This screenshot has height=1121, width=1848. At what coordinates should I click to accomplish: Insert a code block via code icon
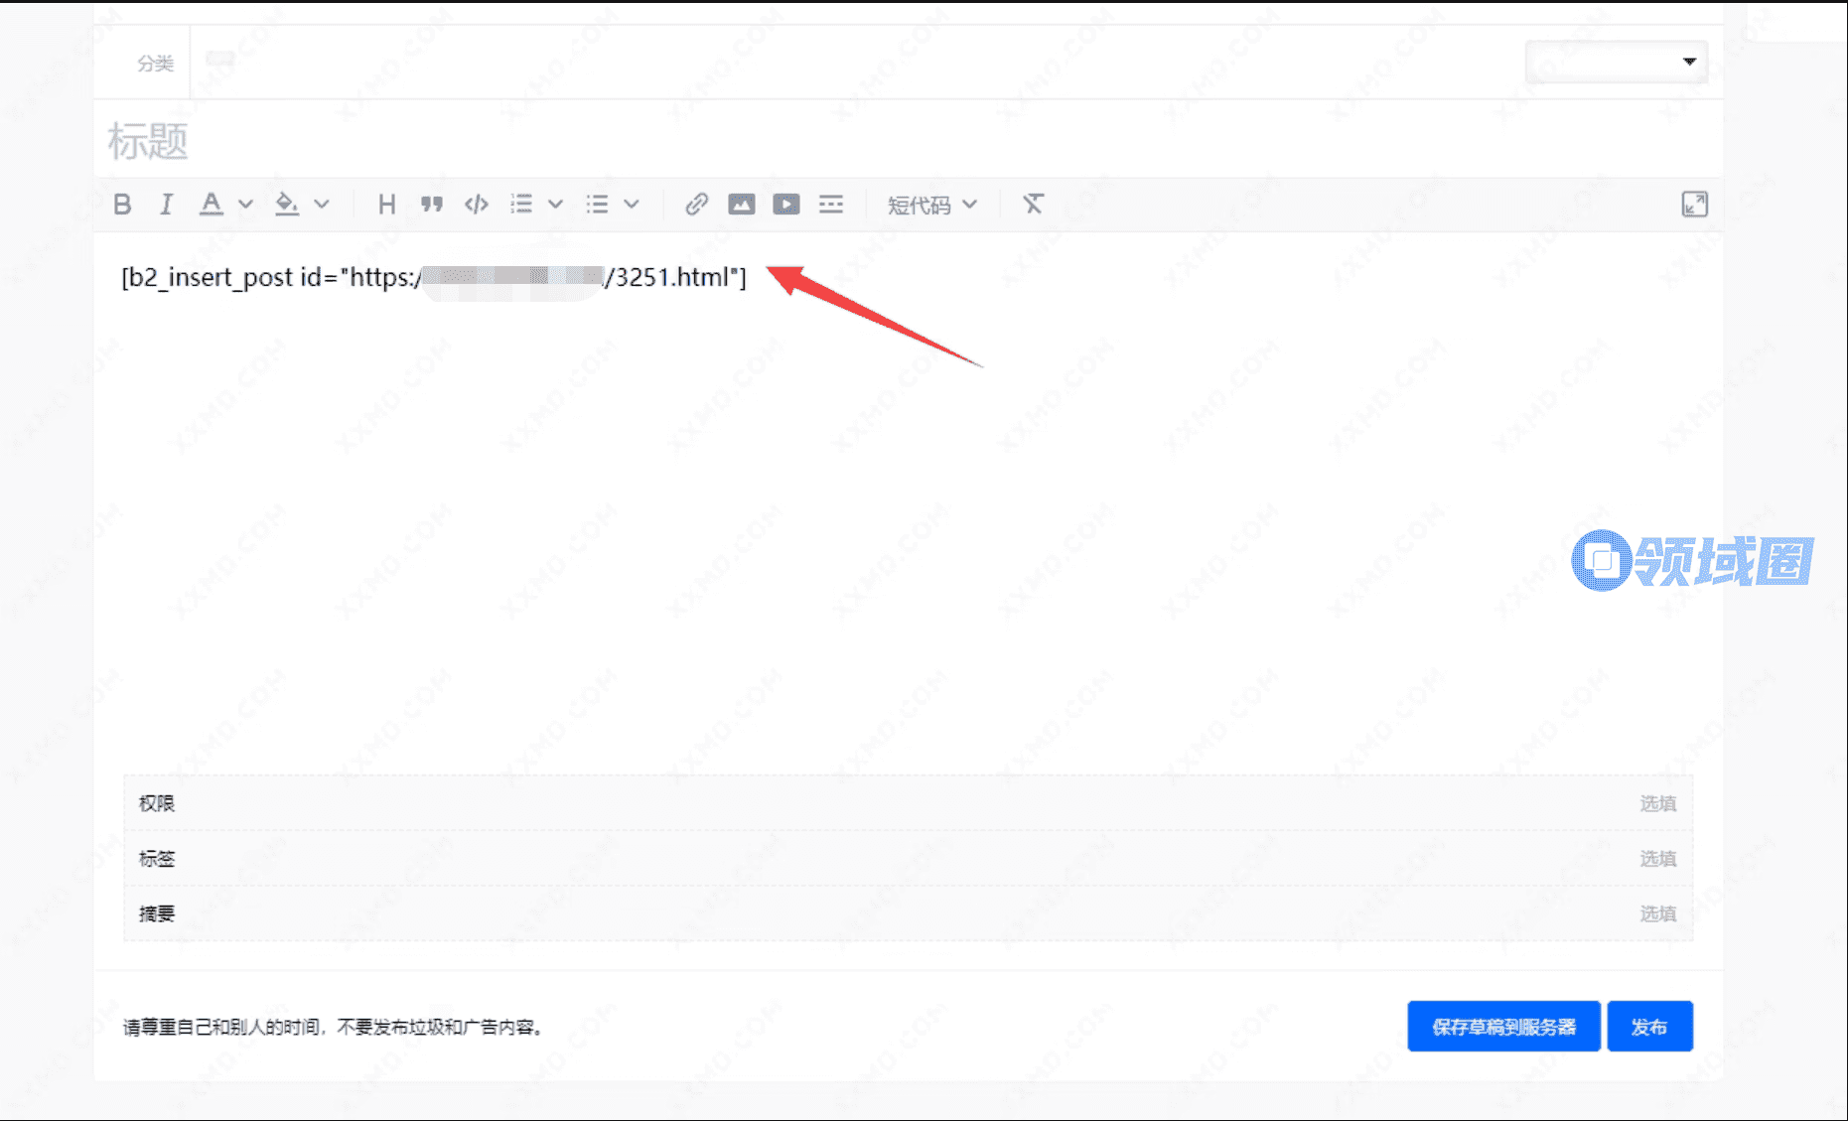tap(477, 205)
